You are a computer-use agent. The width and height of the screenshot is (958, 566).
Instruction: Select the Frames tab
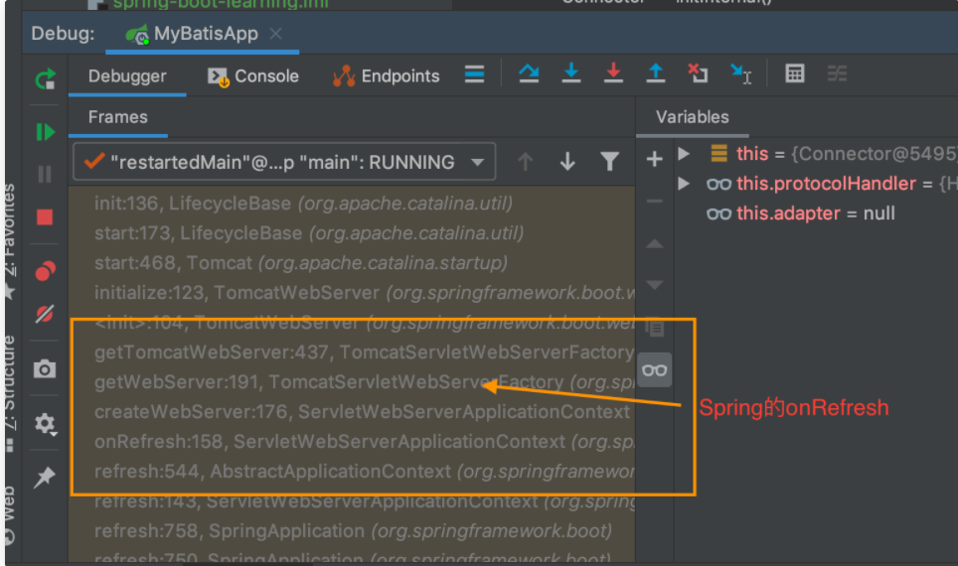click(118, 117)
